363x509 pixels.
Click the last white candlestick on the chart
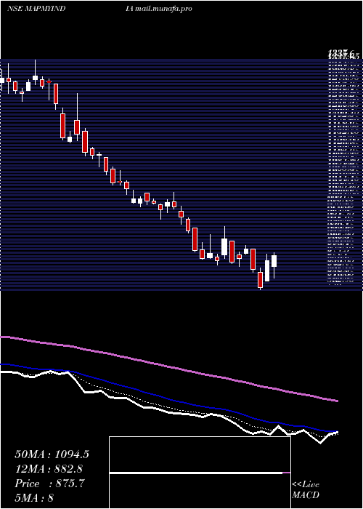click(x=274, y=261)
